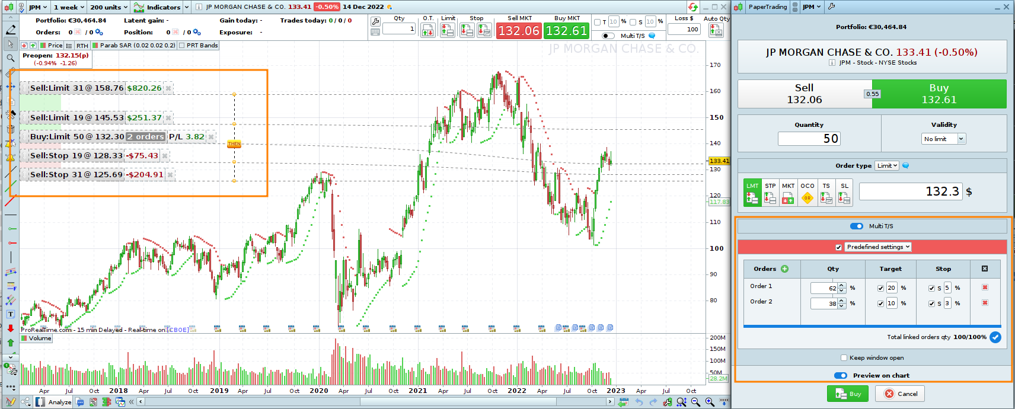1015x409 pixels.
Task: Click the Limit order placement icon
Action: (x=448, y=30)
